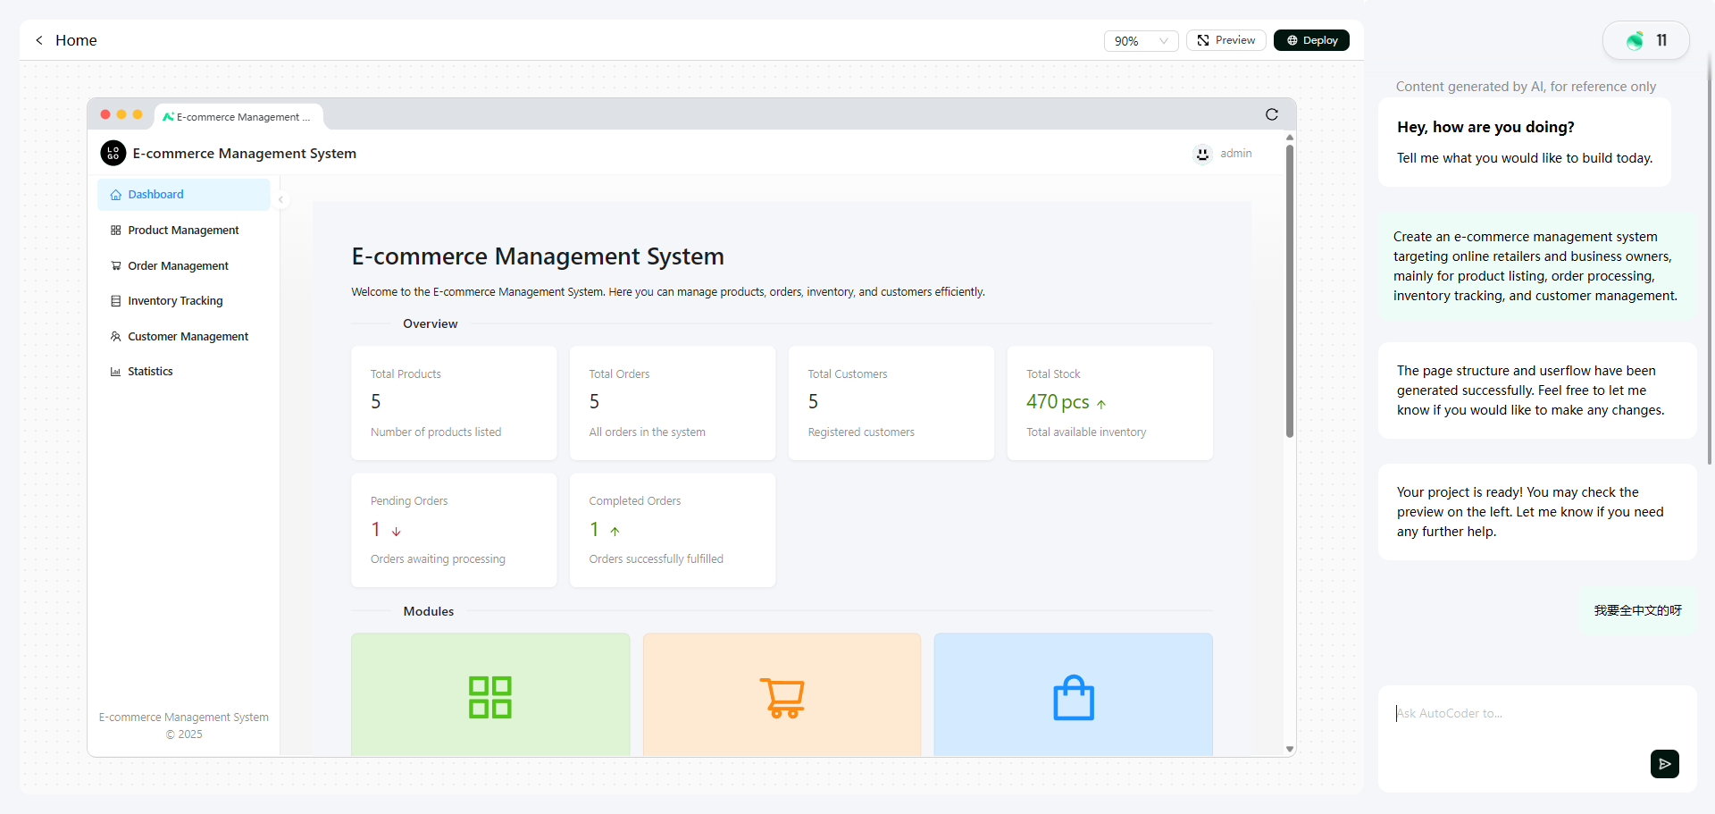Open the blue shopping bag module card
Viewport: 1715px width, 814px height.
pyautogui.click(x=1073, y=694)
